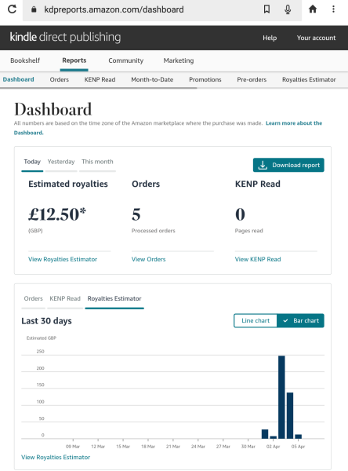Click the Download report button
Viewport: 348px width, 471px height.
click(x=288, y=165)
